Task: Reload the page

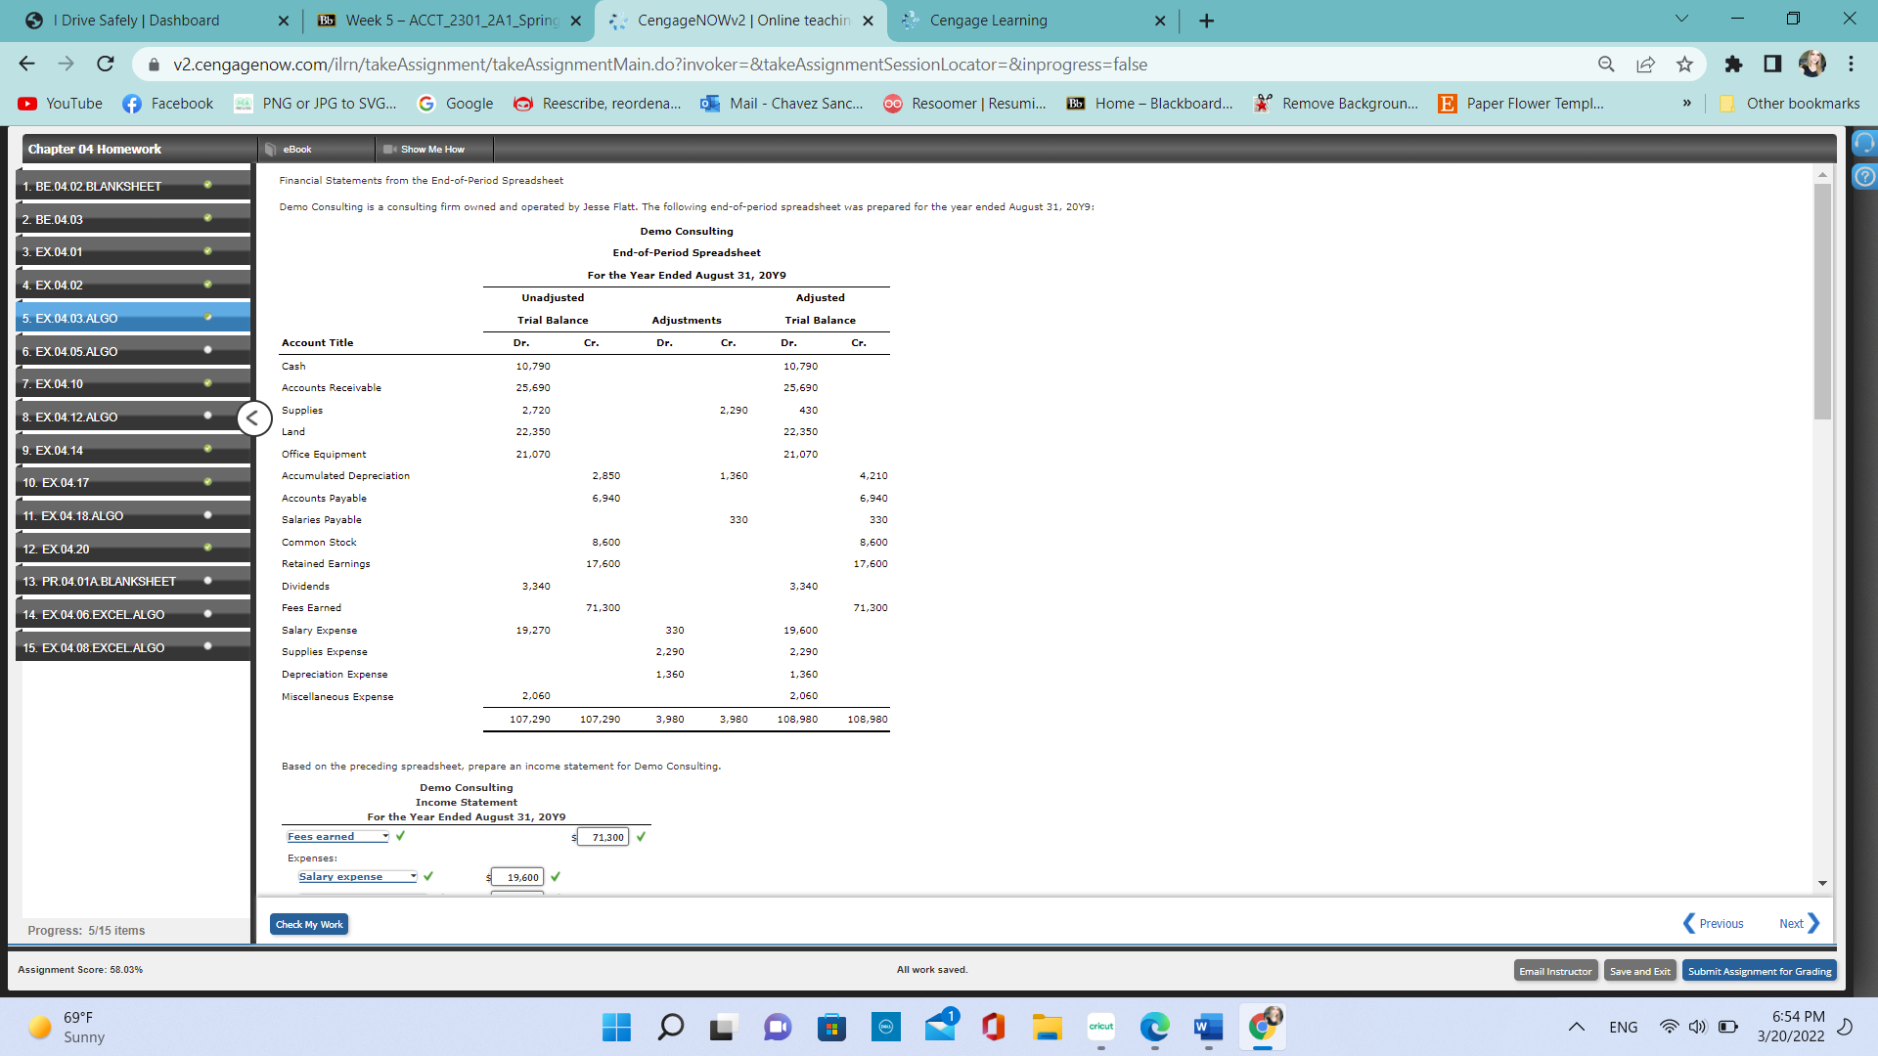Action: tap(106, 65)
